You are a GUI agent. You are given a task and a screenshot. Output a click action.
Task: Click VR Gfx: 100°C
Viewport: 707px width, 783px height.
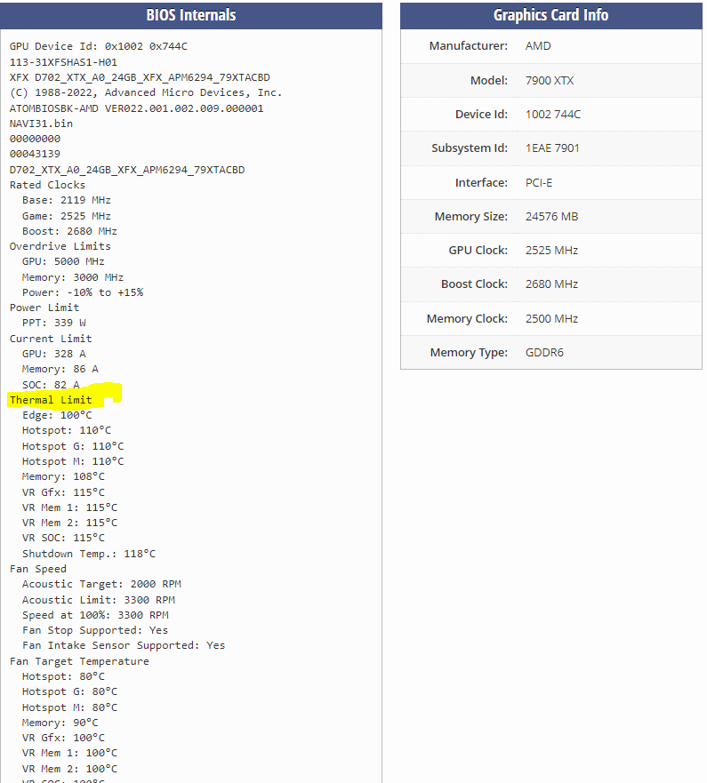pos(63,738)
